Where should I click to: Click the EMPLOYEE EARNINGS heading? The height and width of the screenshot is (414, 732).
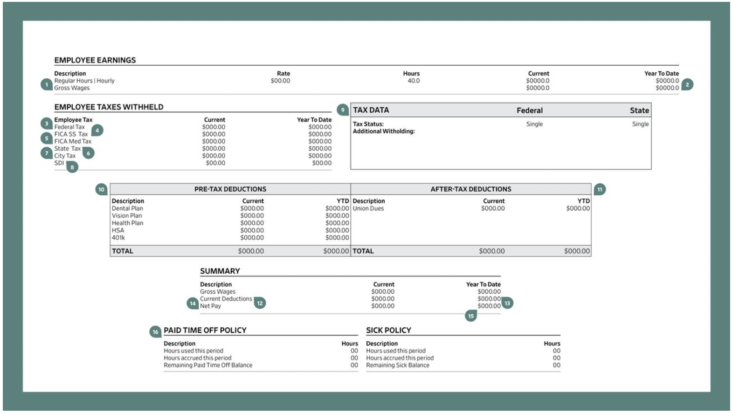(x=95, y=60)
